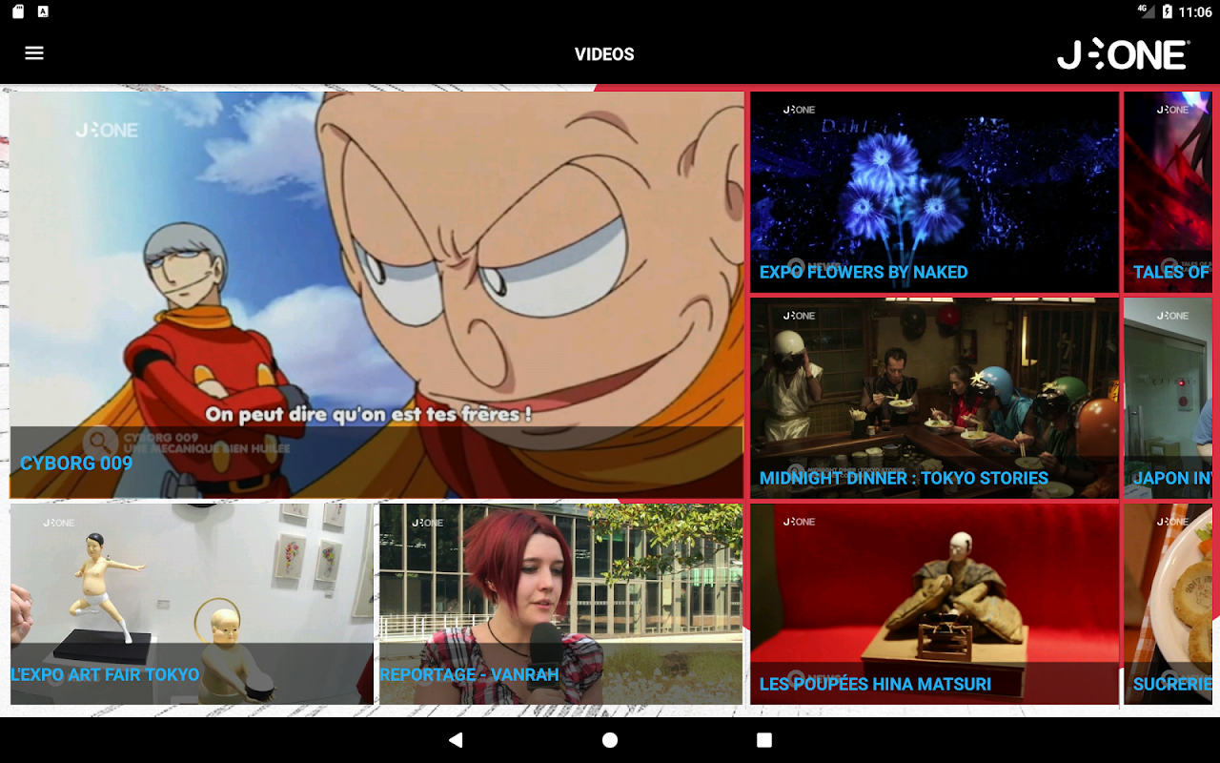Tap the Android home circle button

(x=610, y=740)
